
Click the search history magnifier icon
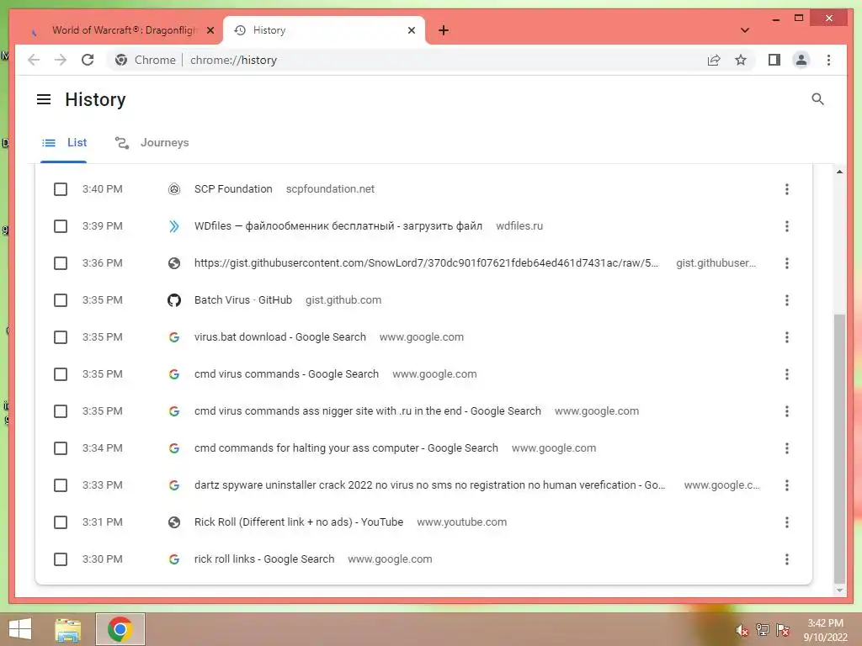(x=817, y=99)
